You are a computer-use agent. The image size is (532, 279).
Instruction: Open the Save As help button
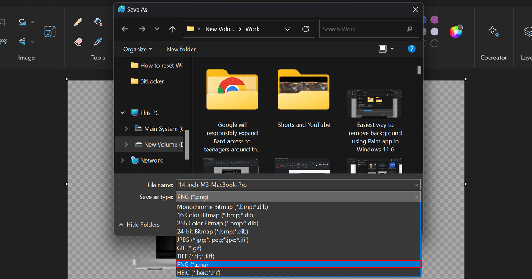tap(411, 49)
